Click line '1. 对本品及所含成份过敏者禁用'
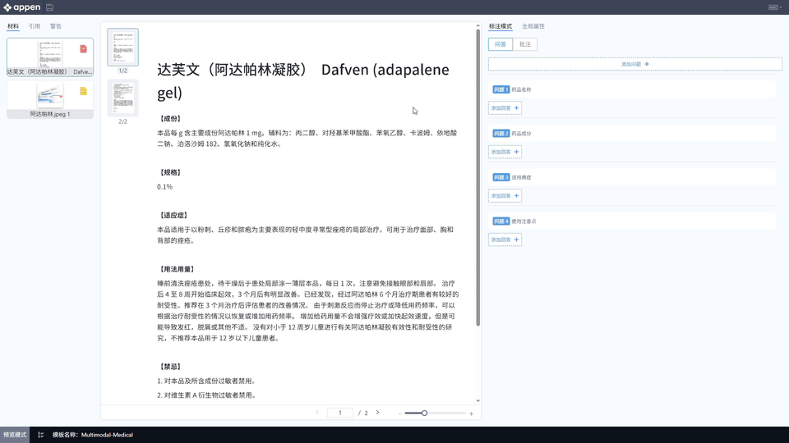 point(206,381)
